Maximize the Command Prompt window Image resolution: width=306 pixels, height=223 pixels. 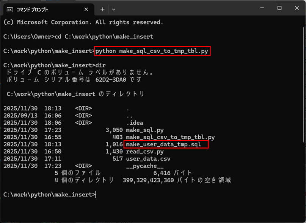279,8
